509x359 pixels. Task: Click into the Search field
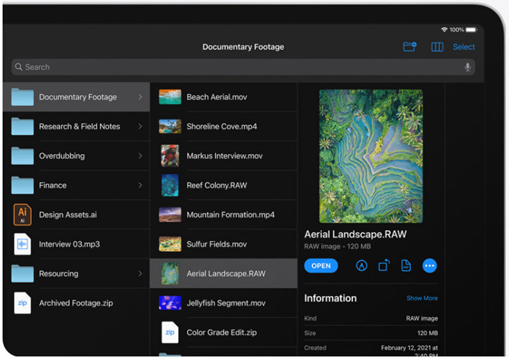pos(235,67)
